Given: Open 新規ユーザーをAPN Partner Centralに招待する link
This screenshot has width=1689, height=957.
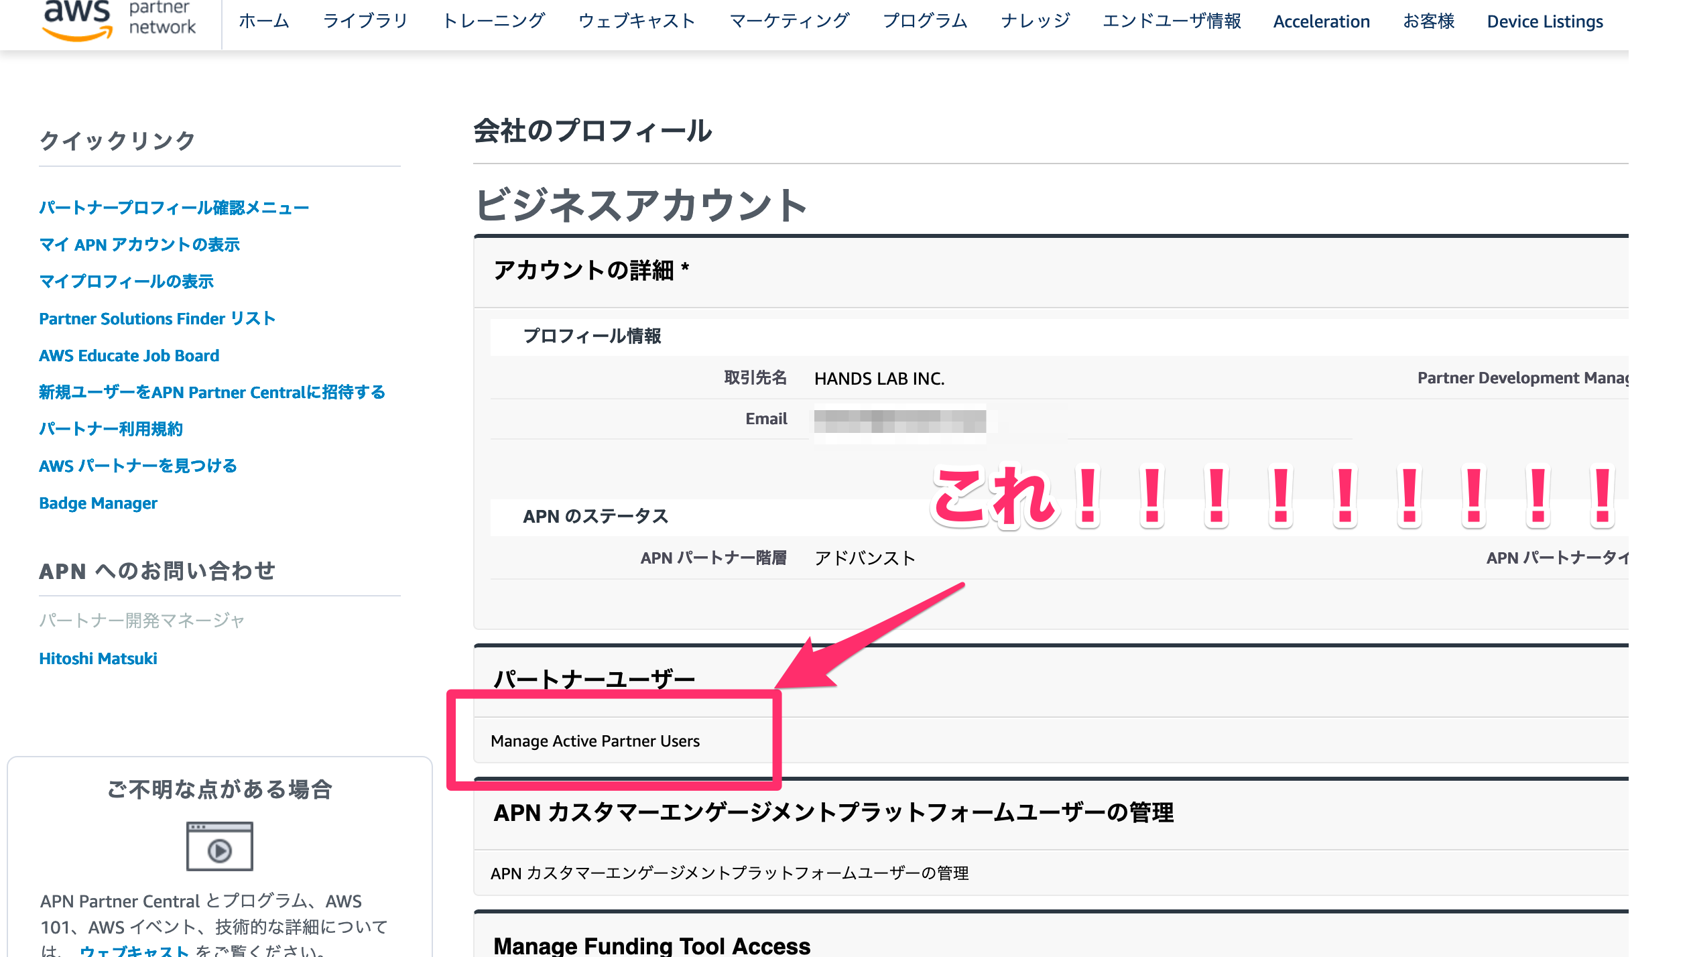Looking at the screenshot, I should click(x=212, y=392).
